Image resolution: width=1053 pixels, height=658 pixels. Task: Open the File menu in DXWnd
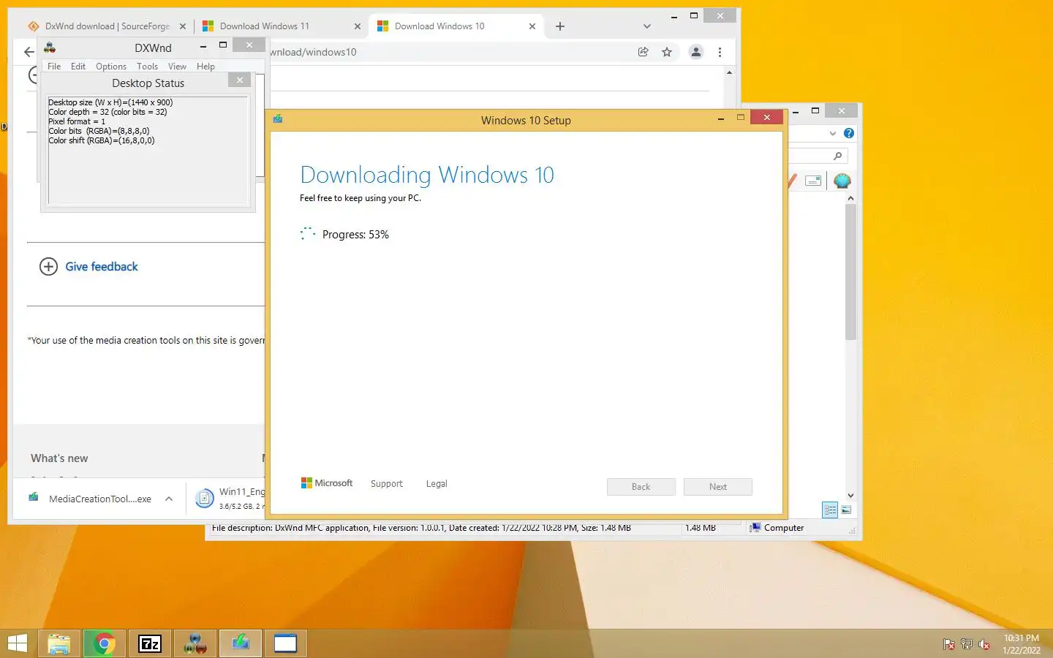(54, 66)
